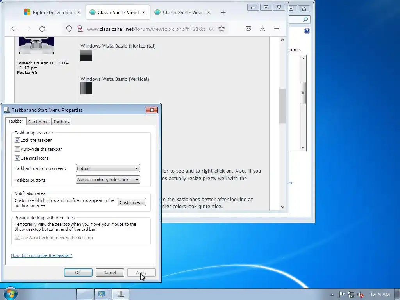Open a new browser tab

click(x=223, y=12)
